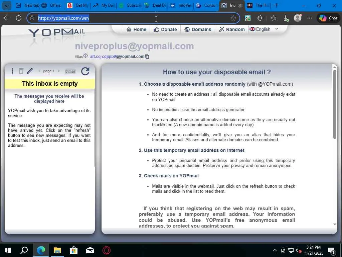Screen dimensions: 342x257
Task: Switch to the Deal Di tab
Action: (x=156, y=5)
